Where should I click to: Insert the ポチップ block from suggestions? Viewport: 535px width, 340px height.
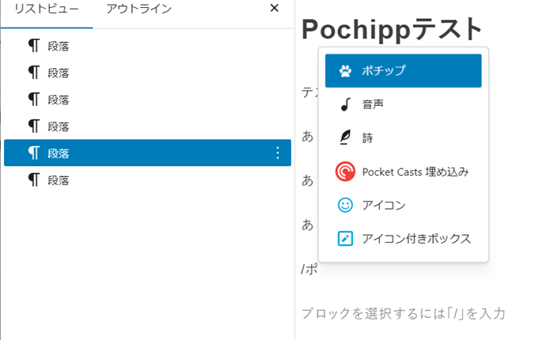click(x=403, y=71)
